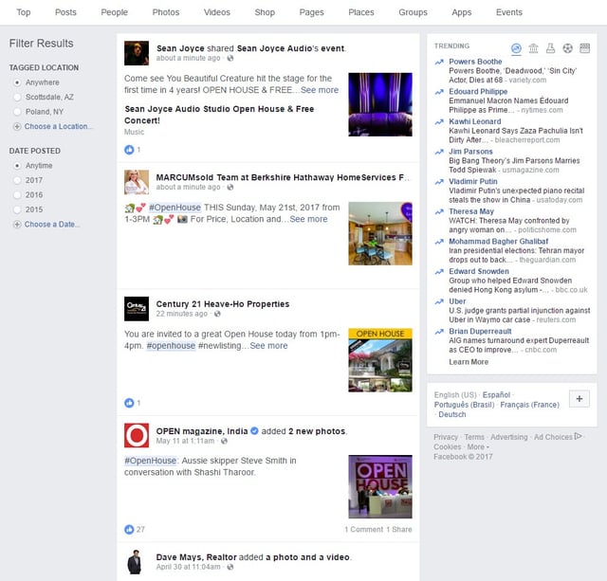Select 2015 date posted filter

pos(17,209)
